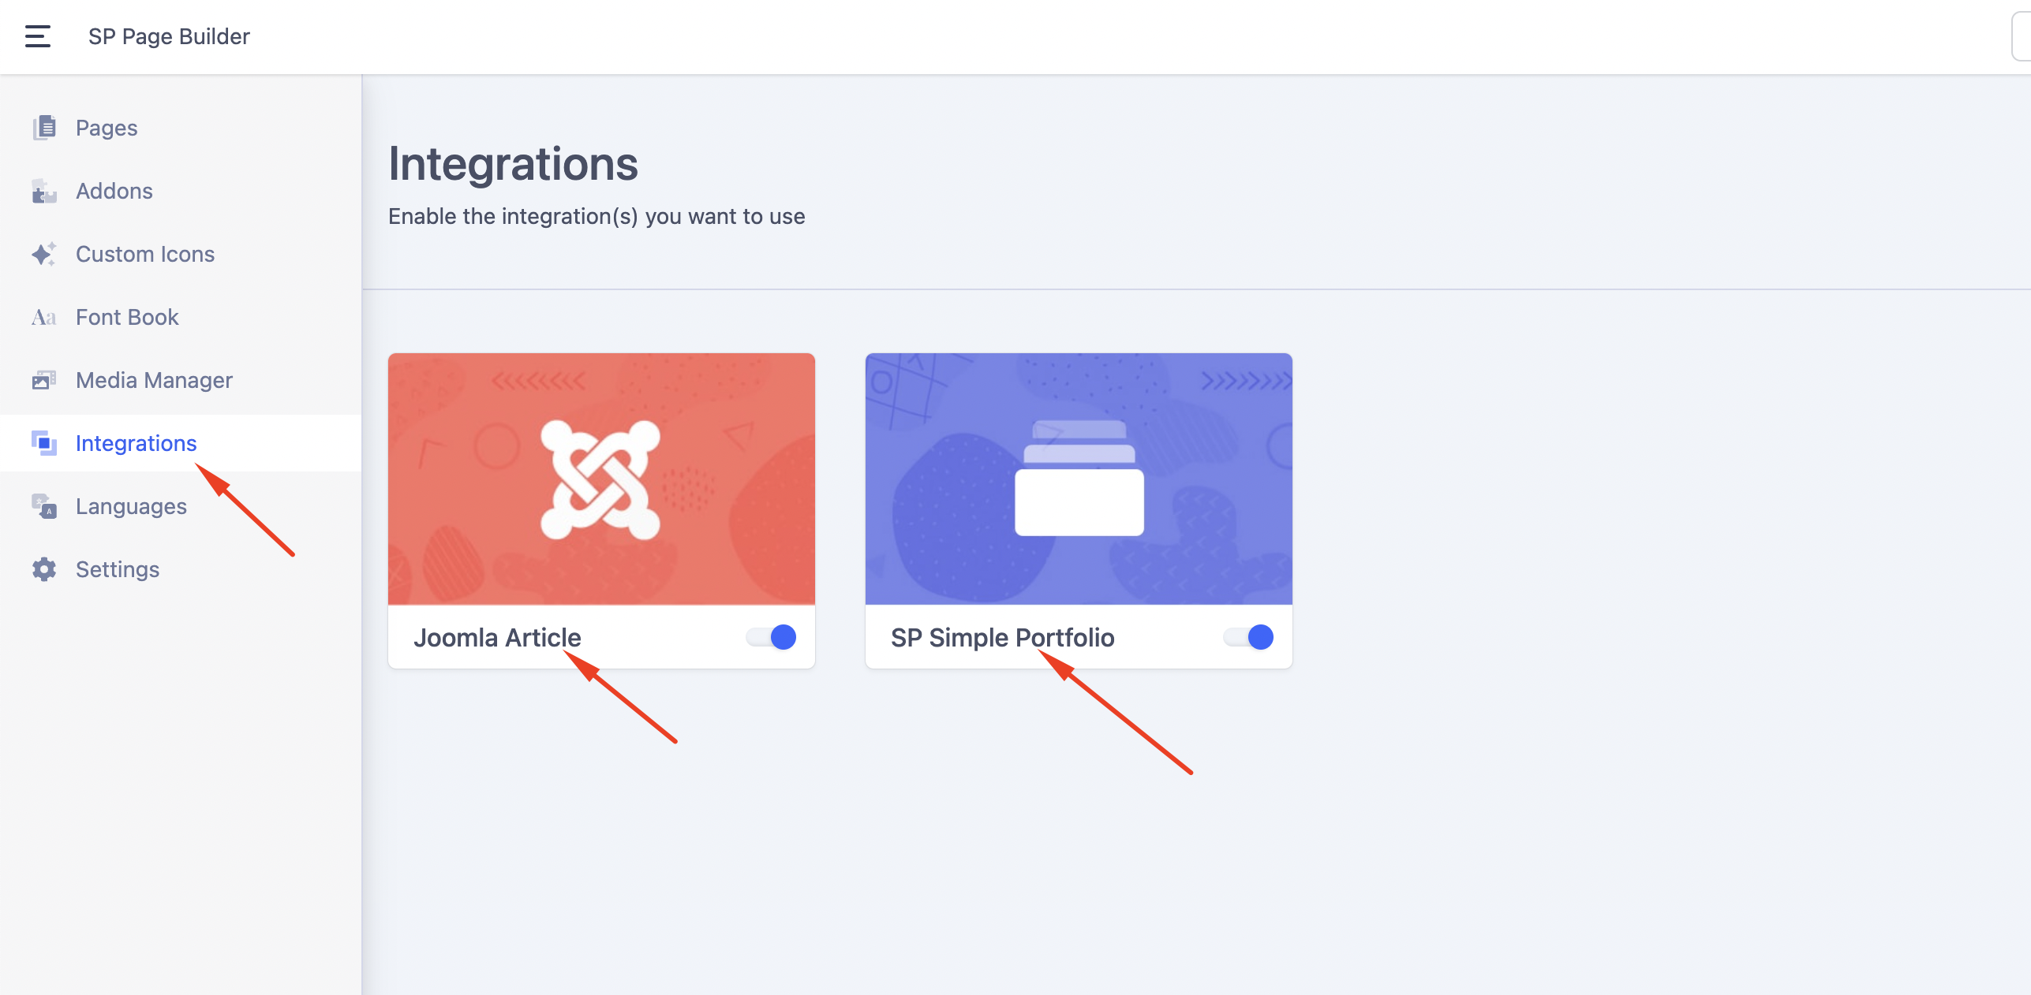Click the Joomla Article card image
This screenshot has height=995, width=2031.
point(601,479)
